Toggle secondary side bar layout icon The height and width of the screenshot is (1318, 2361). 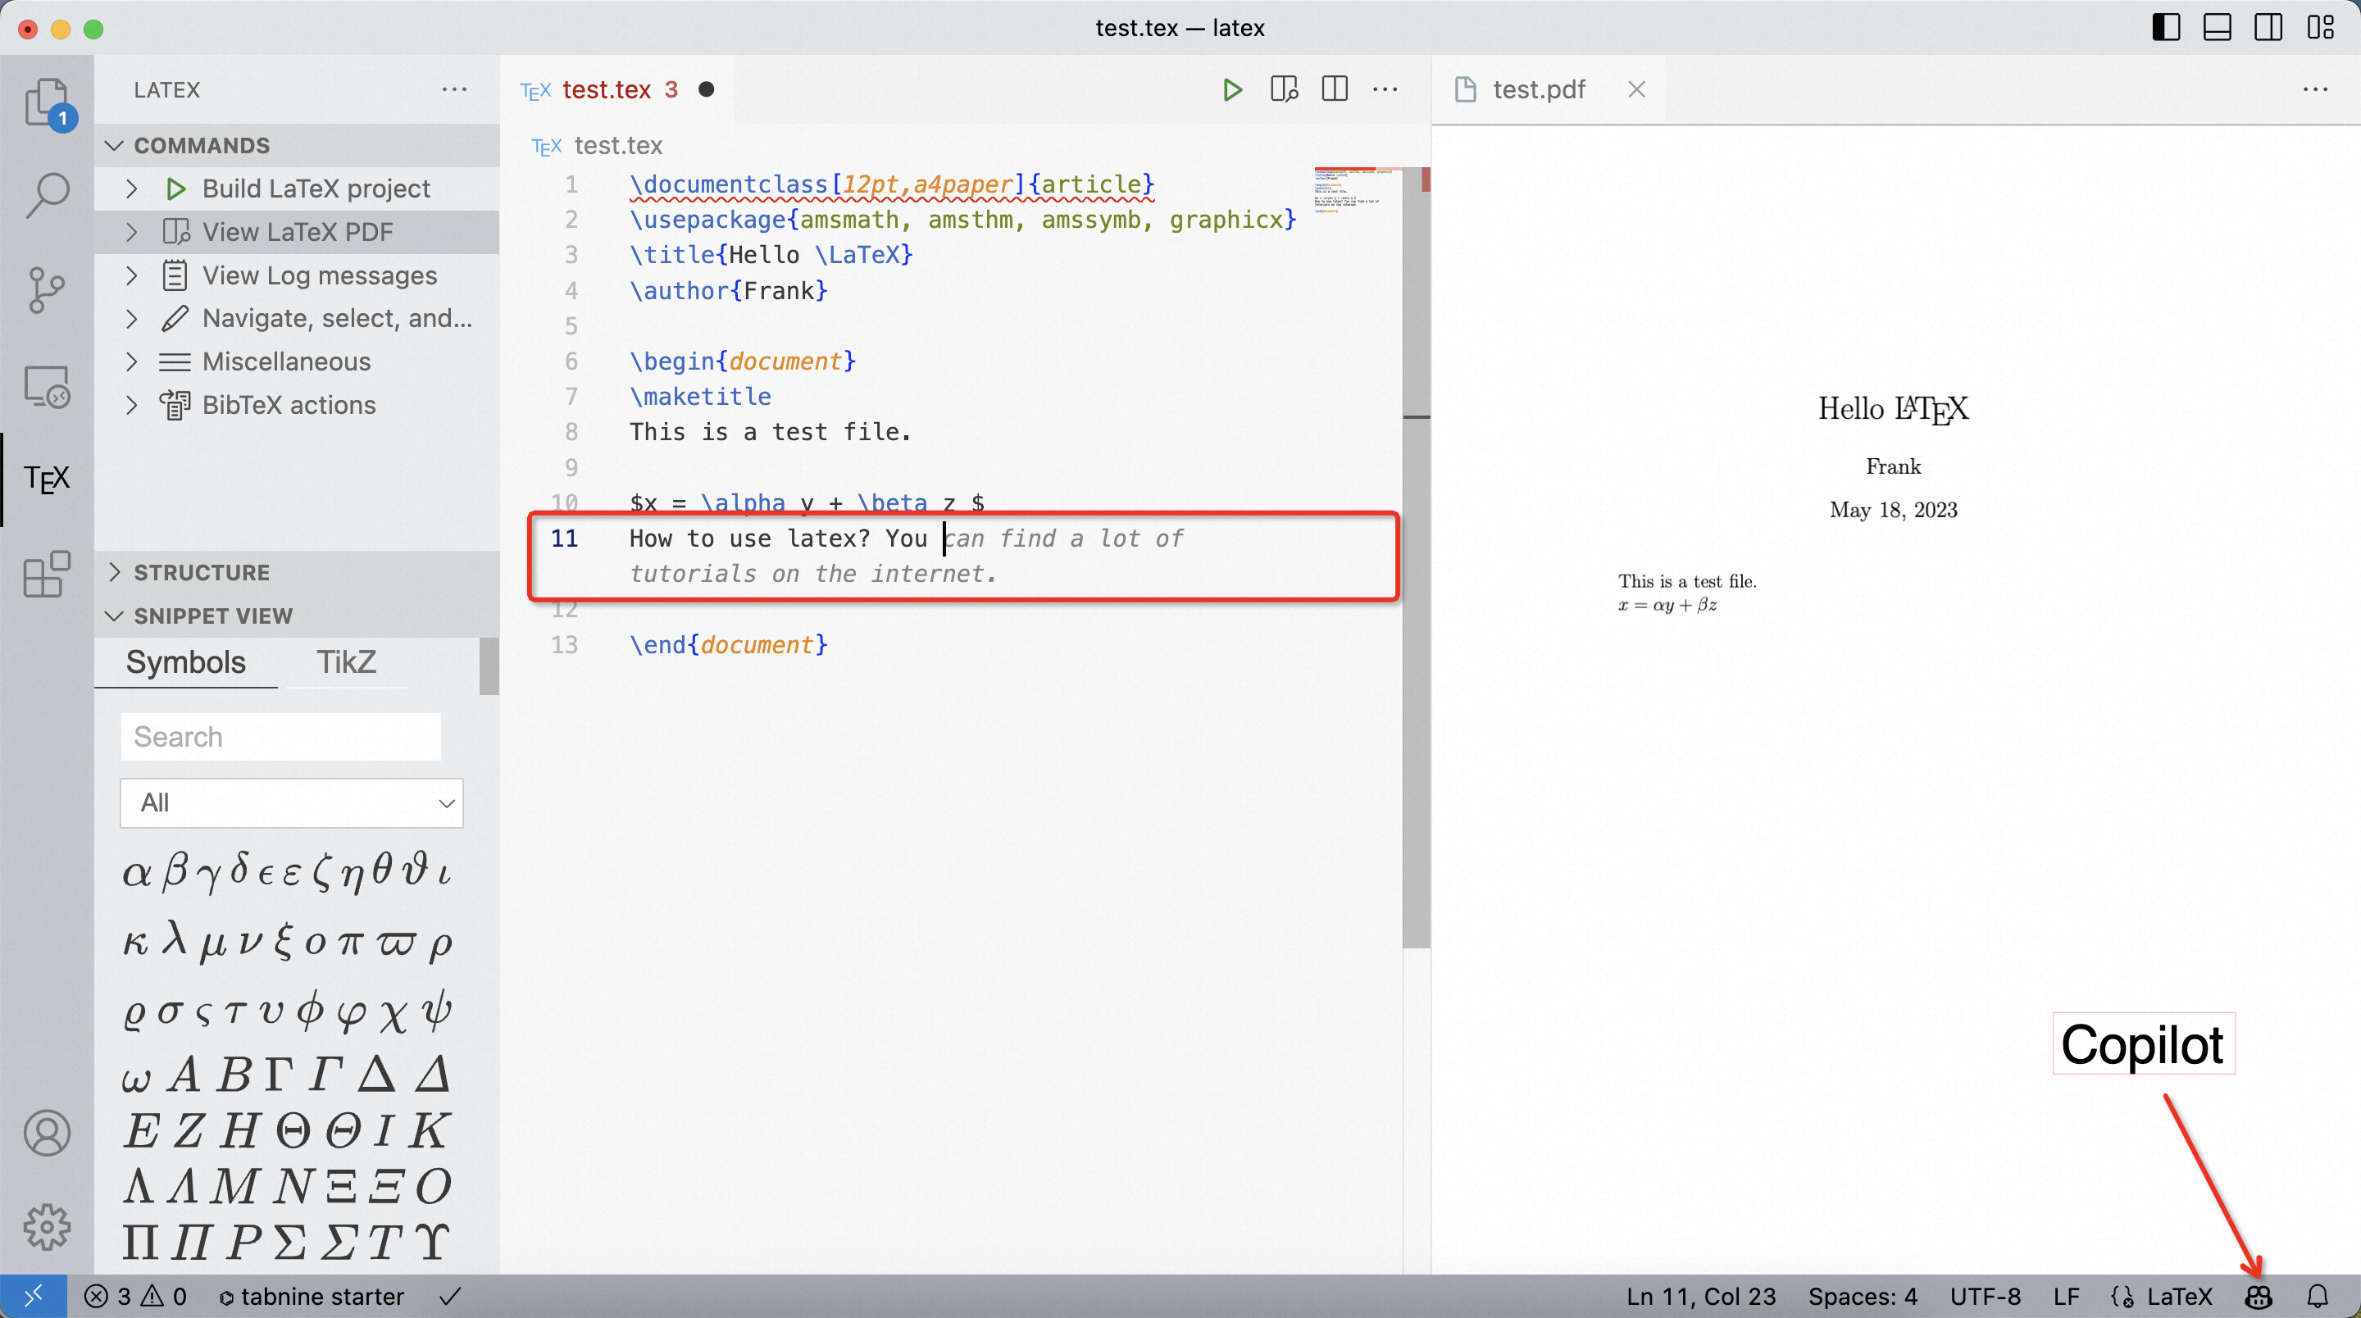(x=2268, y=29)
